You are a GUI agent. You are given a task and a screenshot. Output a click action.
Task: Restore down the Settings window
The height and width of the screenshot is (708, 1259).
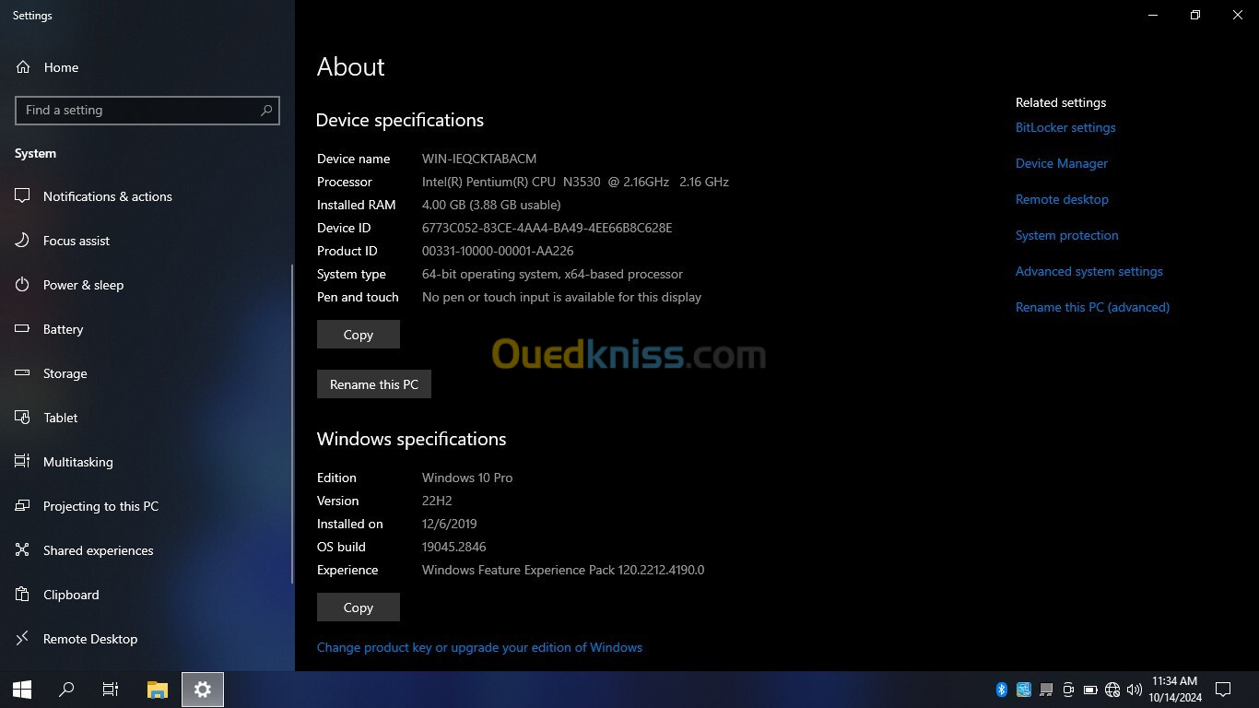[x=1195, y=15]
